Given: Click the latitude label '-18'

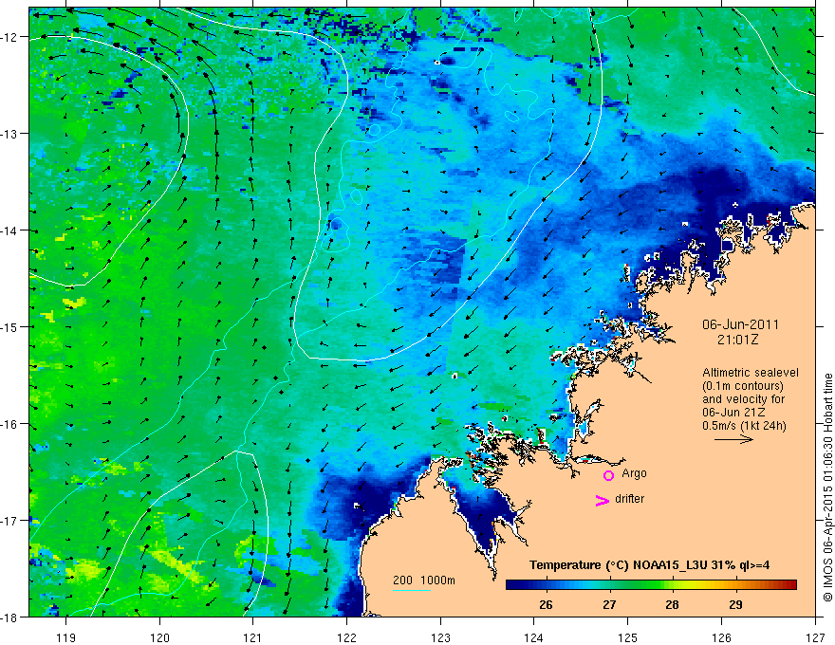Looking at the screenshot, I should pos(9,617).
